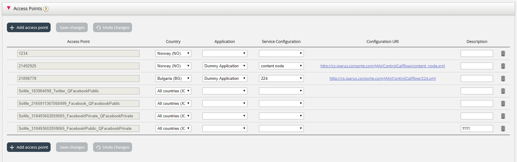Open the Access Points help icon
Viewport: 517px width, 162px height.
click(x=46, y=9)
